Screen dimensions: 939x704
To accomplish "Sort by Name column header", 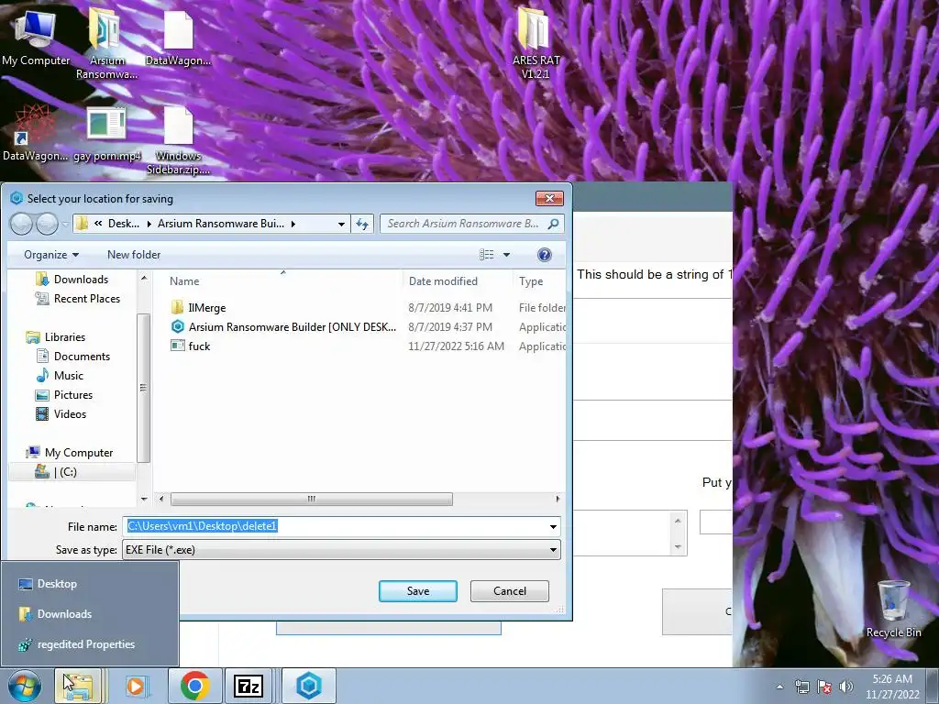I will (x=282, y=281).
